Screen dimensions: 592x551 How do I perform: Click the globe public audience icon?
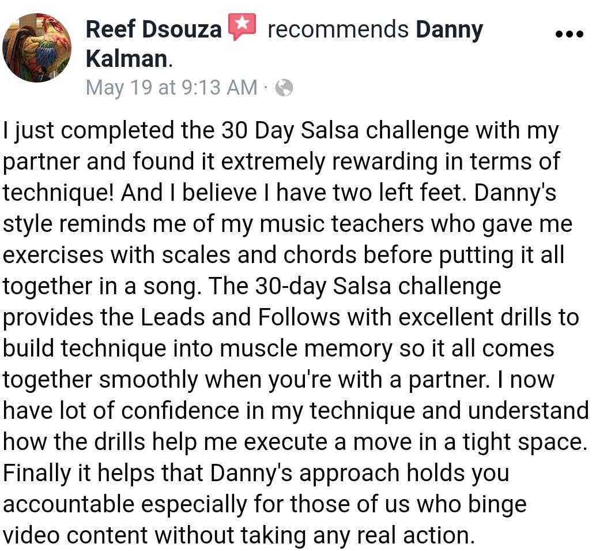[284, 88]
